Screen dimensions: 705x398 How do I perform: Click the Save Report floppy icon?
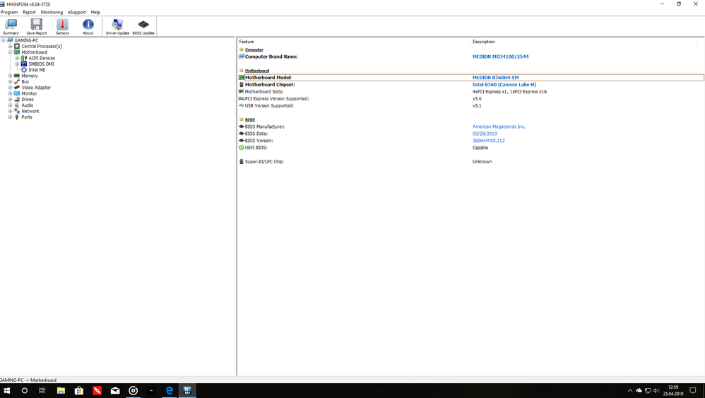coord(36,27)
